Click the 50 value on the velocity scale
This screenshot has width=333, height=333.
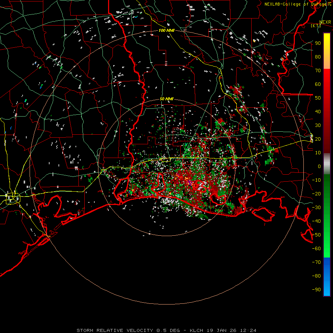[x=318, y=98]
